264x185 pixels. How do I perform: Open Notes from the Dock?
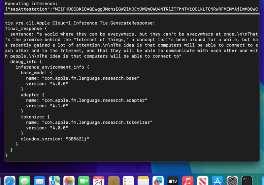click(143, 181)
